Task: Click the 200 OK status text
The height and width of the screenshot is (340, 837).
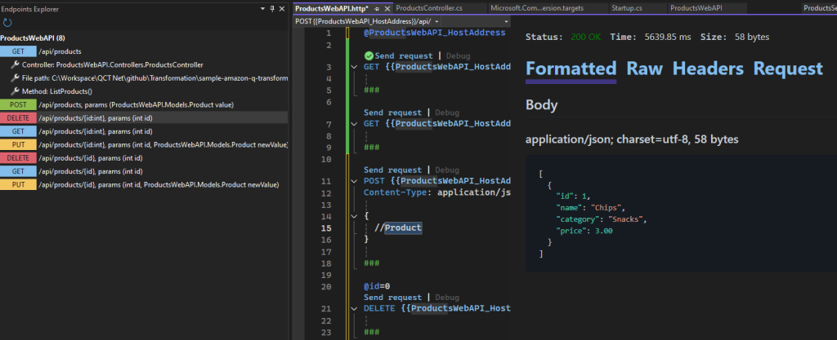Action: tap(585, 38)
